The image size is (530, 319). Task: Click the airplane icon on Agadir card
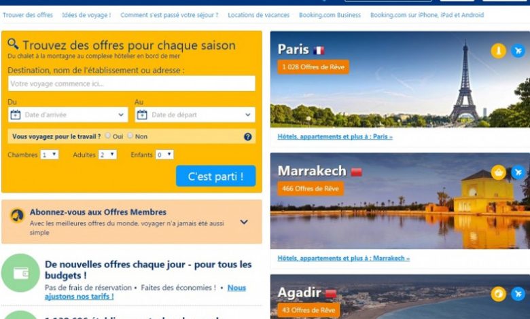coord(518,294)
